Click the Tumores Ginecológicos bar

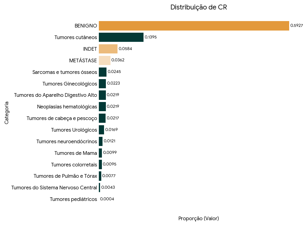pos(102,83)
